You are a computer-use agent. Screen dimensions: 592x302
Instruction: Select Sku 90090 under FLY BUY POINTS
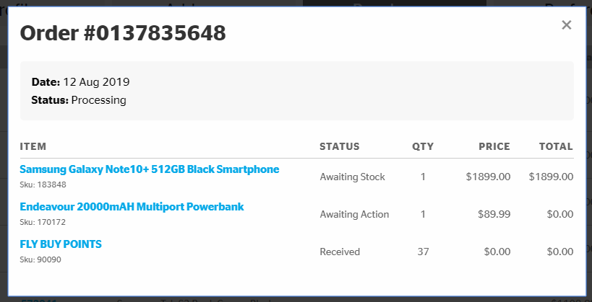tap(40, 259)
